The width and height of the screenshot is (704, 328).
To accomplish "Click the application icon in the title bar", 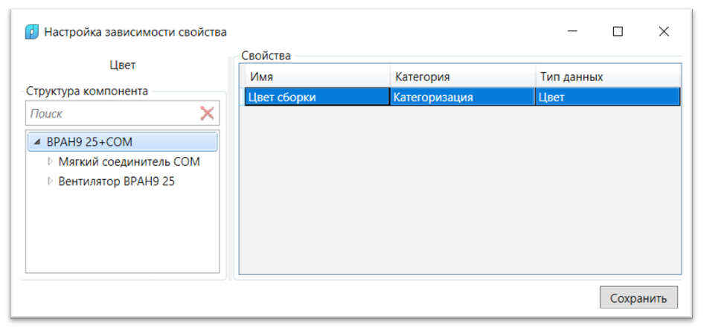I will 32,32.
